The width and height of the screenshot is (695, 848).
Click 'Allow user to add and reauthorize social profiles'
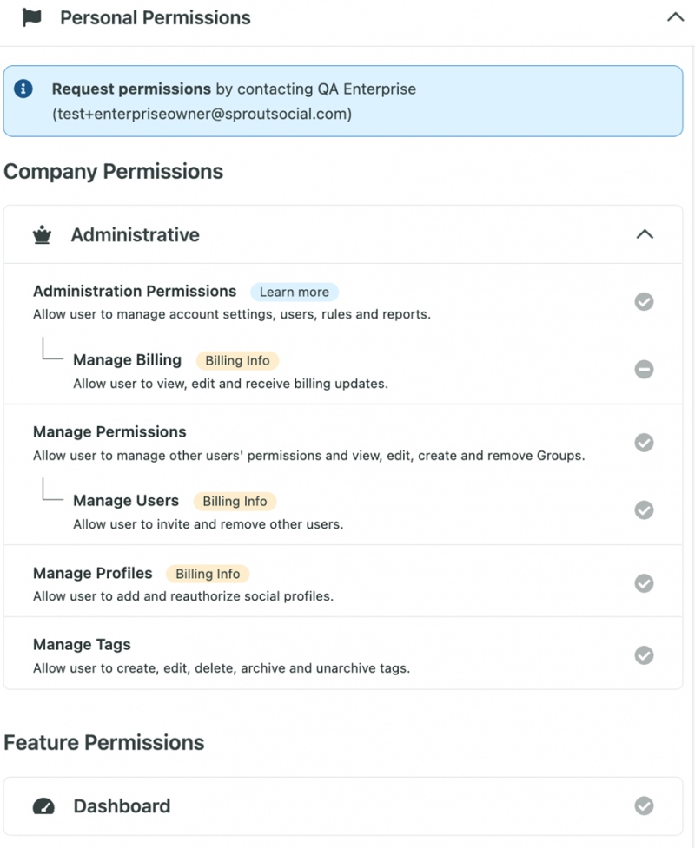tap(183, 596)
